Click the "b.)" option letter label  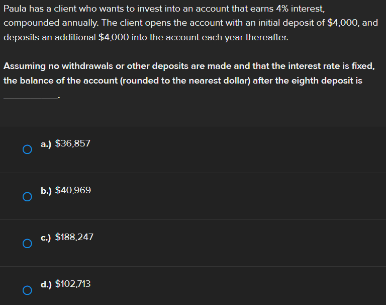click(x=46, y=191)
